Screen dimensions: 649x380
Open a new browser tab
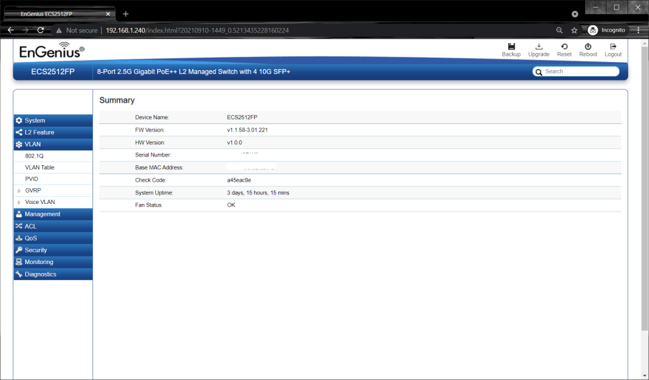126,14
